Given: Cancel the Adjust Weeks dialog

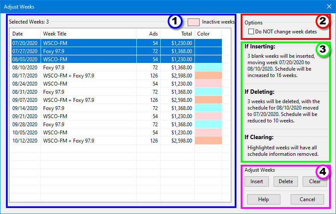Looking at the screenshot, I should coord(307,199).
